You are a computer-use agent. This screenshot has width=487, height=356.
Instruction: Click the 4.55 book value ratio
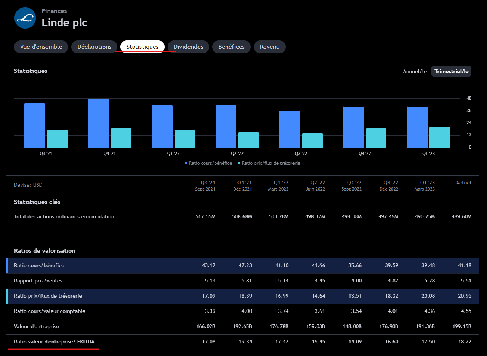click(x=466, y=311)
